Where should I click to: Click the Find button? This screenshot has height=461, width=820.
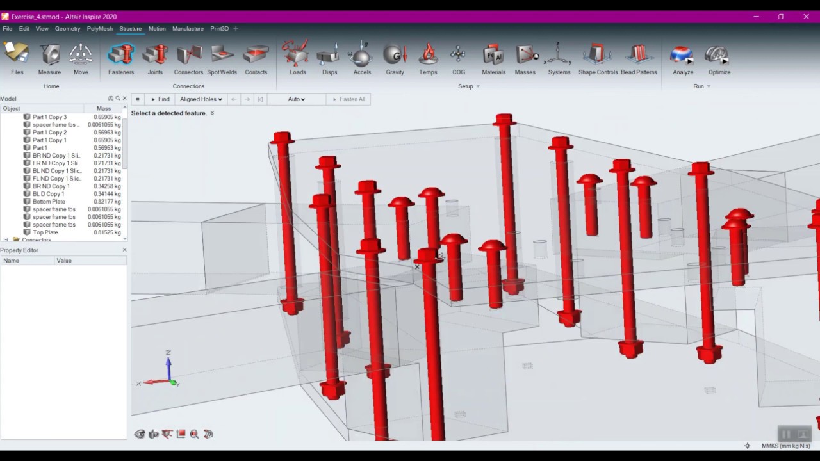tap(160, 99)
